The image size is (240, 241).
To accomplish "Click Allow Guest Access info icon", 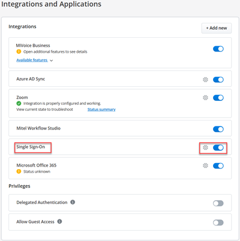I will click(59, 221).
